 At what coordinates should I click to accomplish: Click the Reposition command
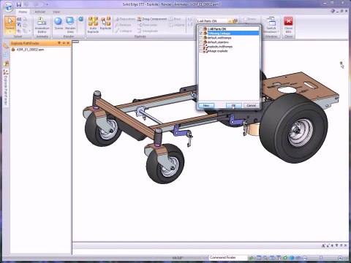[125, 19]
